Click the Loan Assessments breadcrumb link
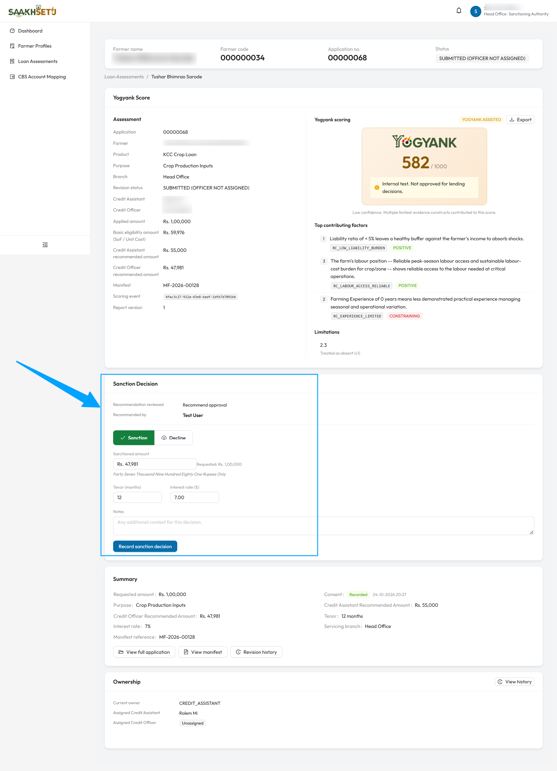The height and width of the screenshot is (771, 557). click(124, 77)
